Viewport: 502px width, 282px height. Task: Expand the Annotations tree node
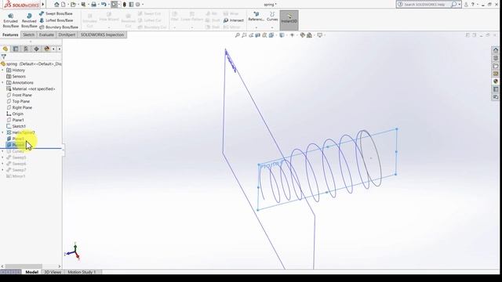pos(3,82)
